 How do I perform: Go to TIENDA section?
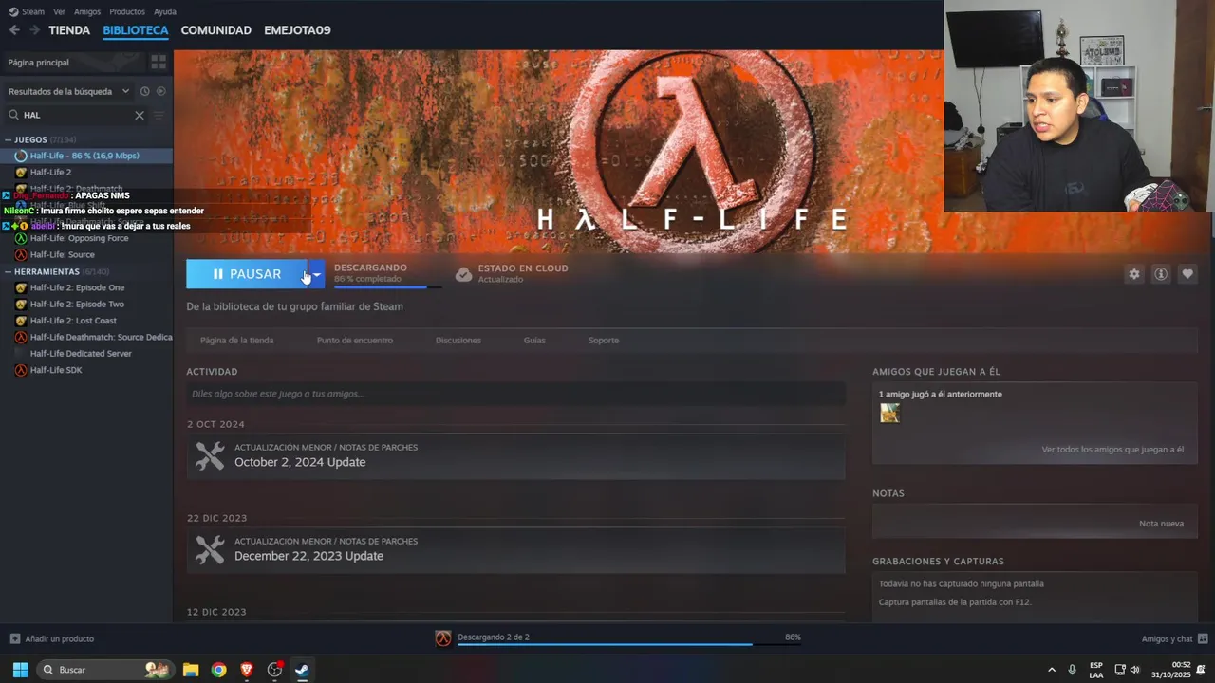69,30
